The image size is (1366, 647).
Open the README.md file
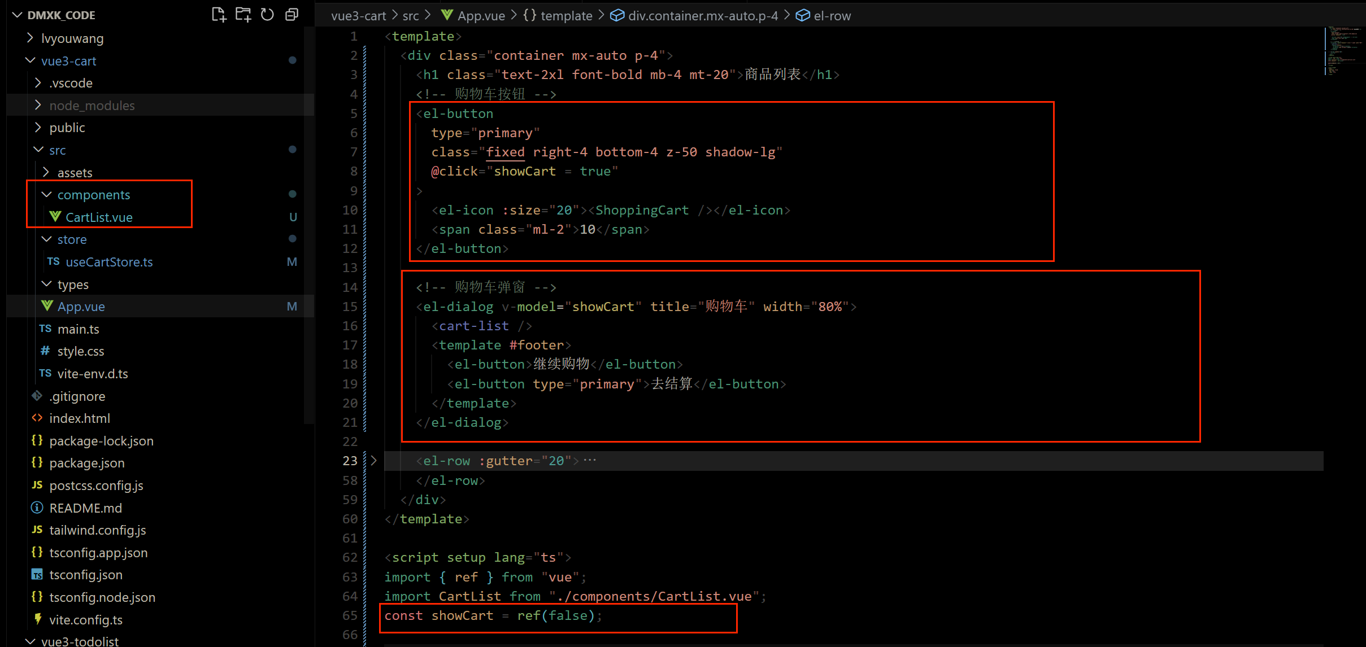85,508
